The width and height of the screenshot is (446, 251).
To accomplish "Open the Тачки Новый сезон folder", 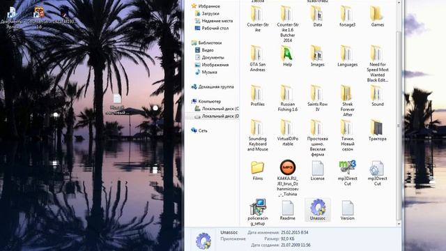I will pyautogui.click(x=347, y=135).
